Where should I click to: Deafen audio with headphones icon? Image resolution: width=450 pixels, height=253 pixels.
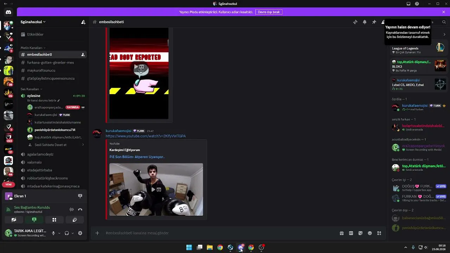click(67, 233)
